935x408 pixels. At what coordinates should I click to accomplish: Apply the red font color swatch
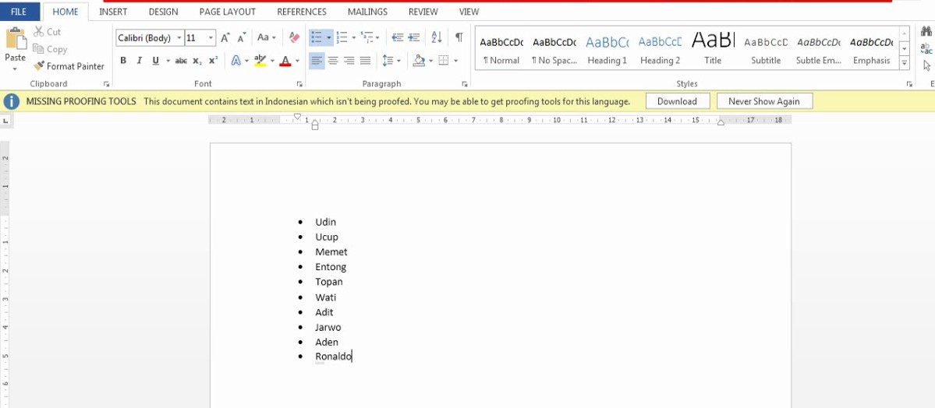tap(285, 61)
